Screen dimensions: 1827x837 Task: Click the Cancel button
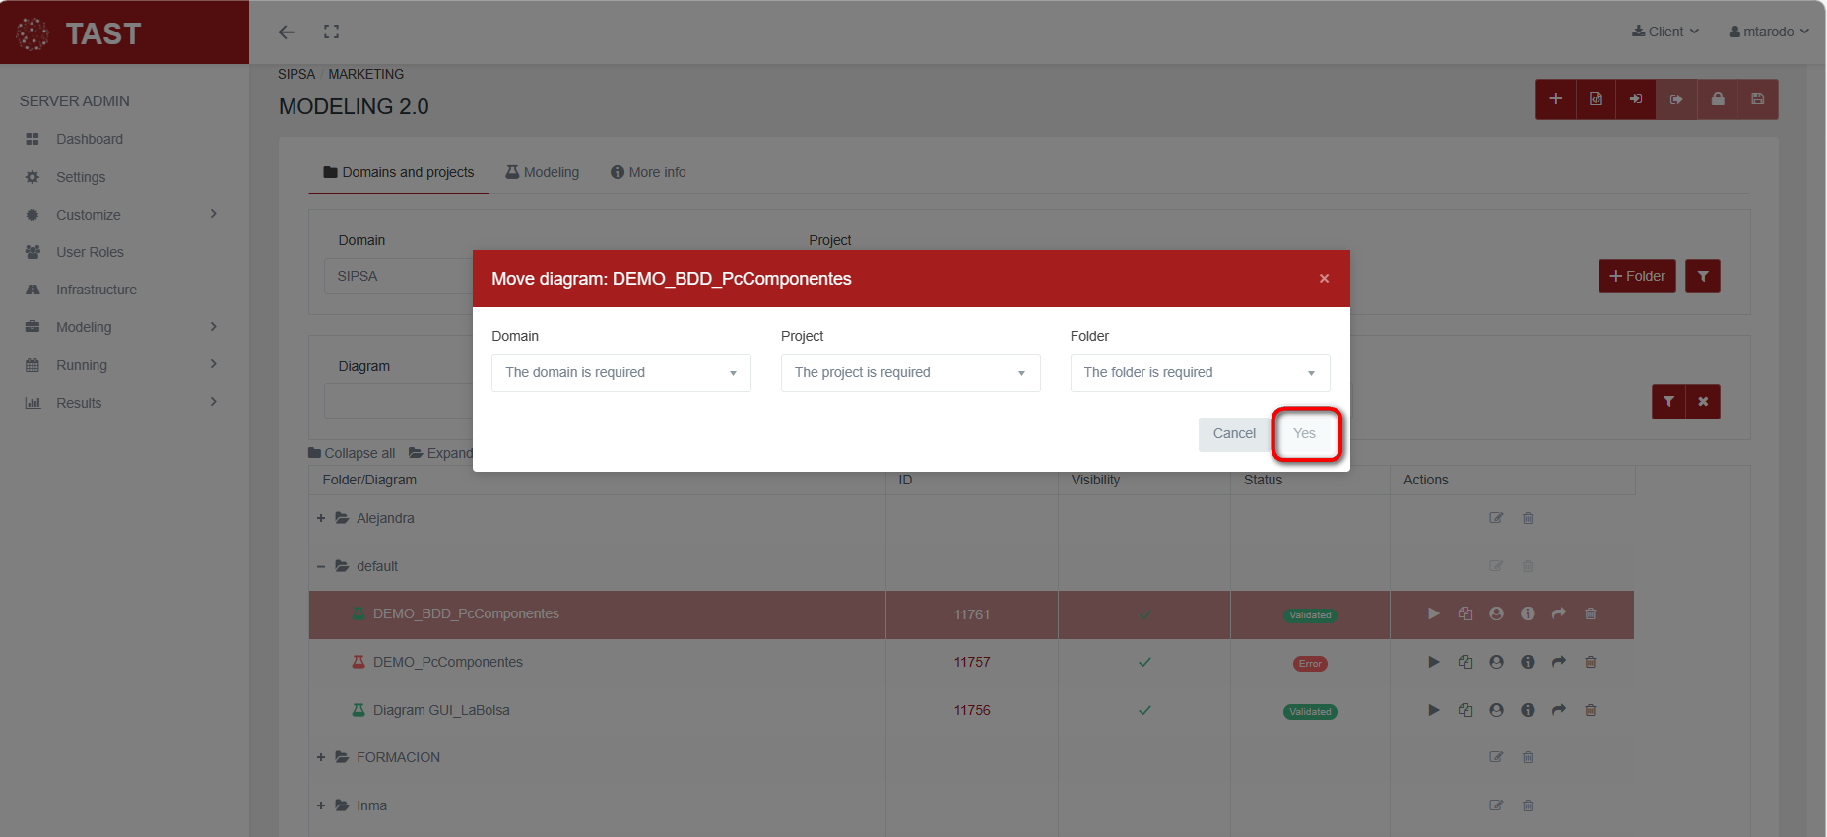coord(1233,434)
